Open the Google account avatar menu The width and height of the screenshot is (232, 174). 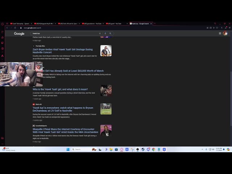click(225, 33)
